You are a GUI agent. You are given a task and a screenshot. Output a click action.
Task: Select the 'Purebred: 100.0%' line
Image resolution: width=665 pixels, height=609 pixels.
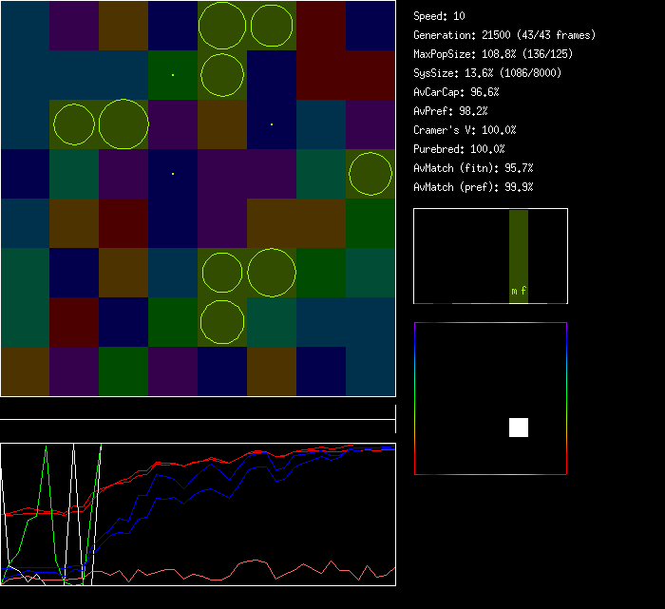click(x=460, y=149)
